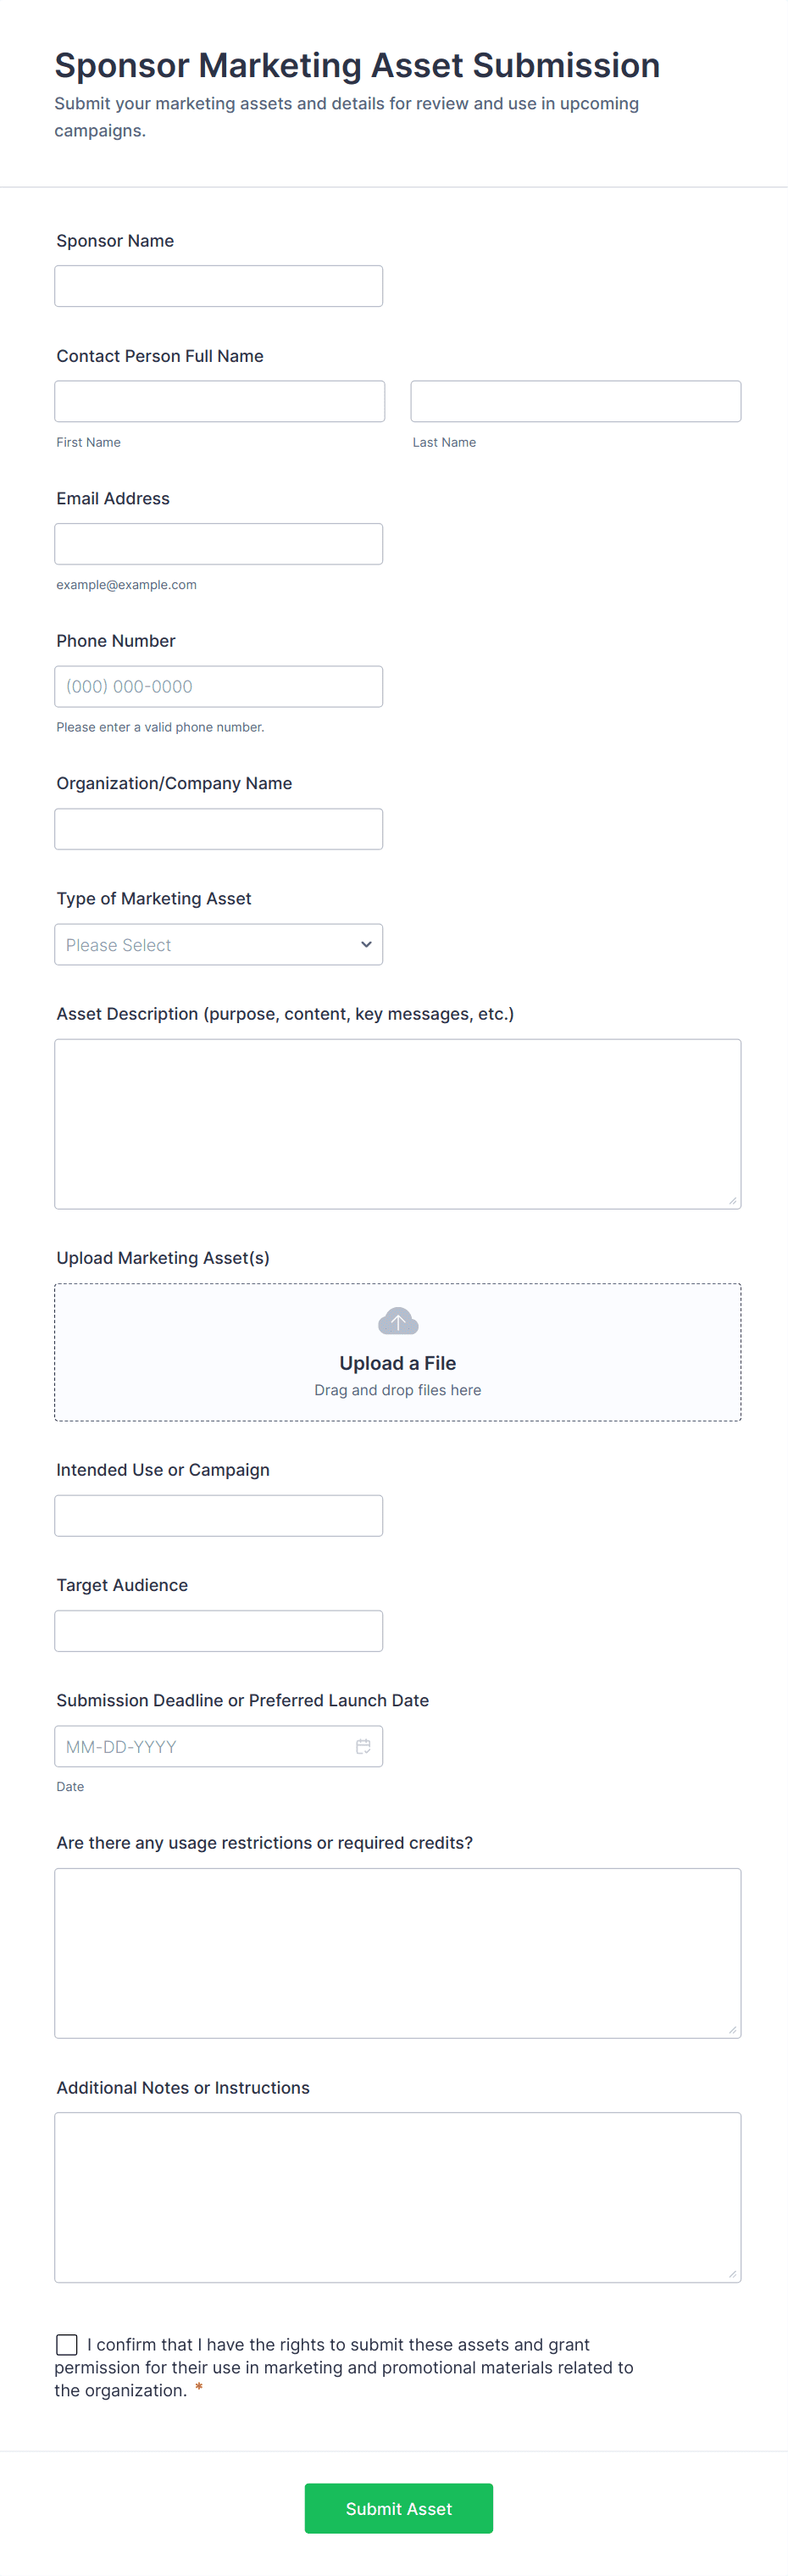Click the MM-DD-YYYY date input
788x2576 pixels.
tap(200, 1746)
